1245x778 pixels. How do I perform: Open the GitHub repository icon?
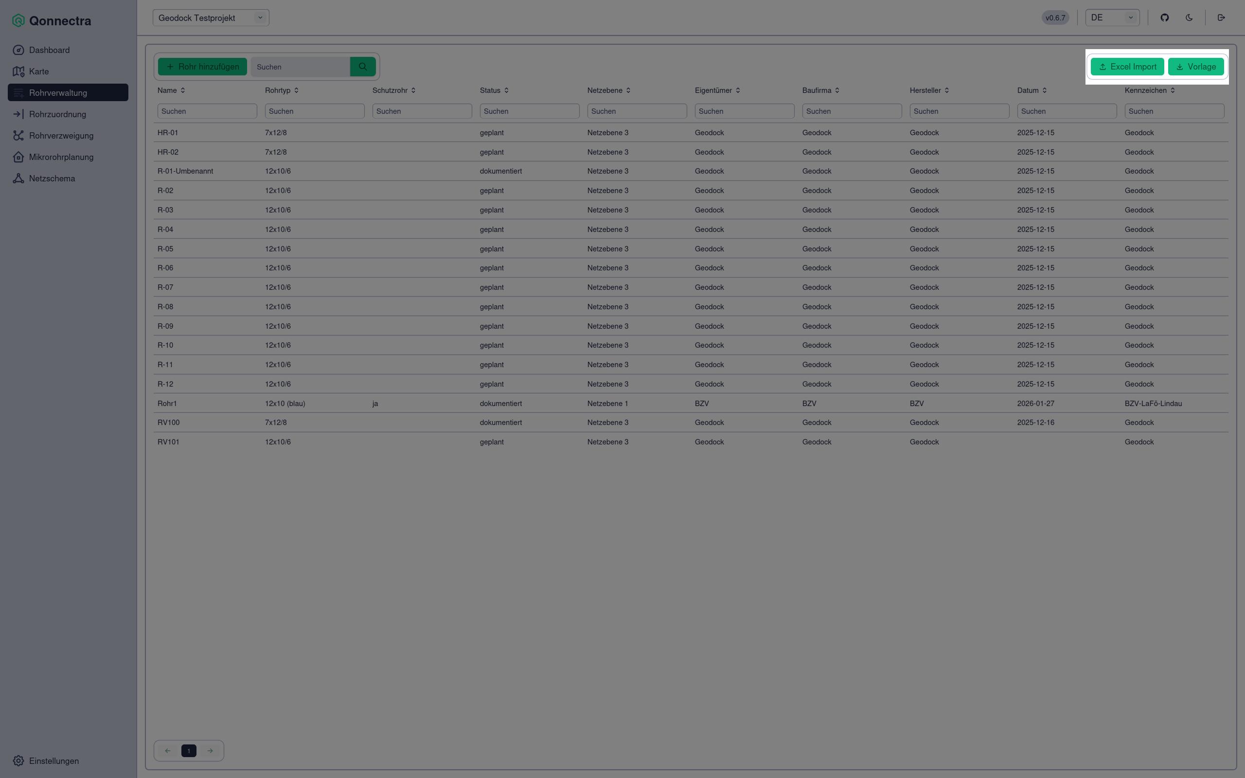(1164, 17)
